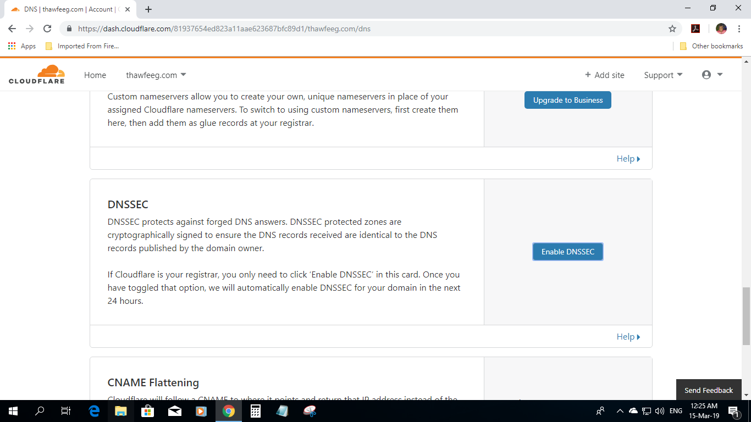Open File Explorer from taskbar
Image resolution: width=751 pixels, height=422 pixels.
(x=120, y=411)
